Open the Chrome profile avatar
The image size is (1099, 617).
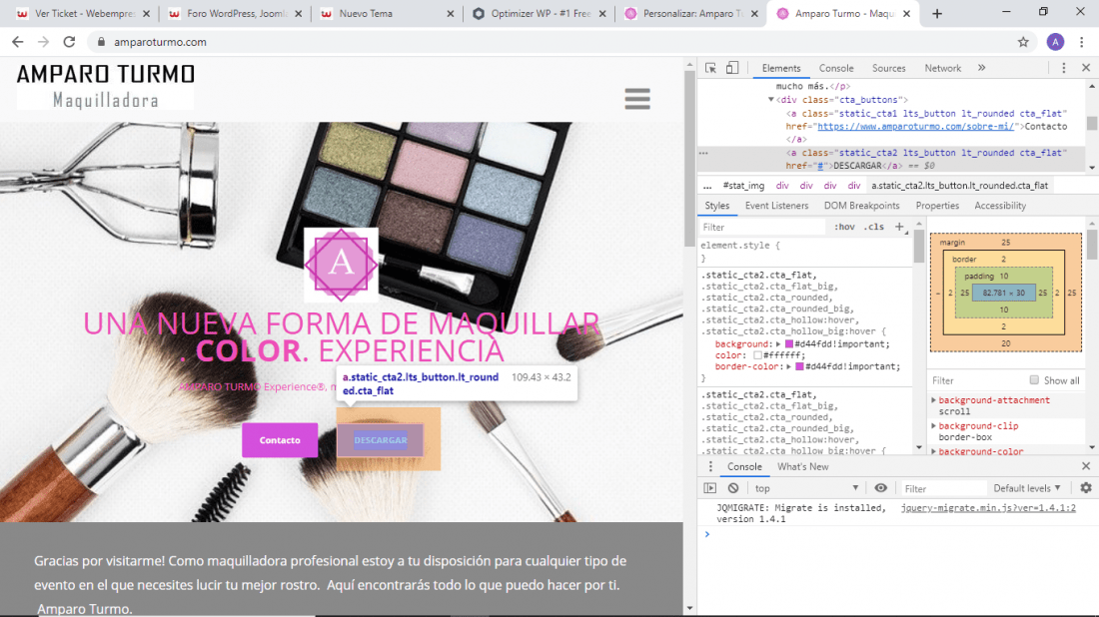[1055, 42]
